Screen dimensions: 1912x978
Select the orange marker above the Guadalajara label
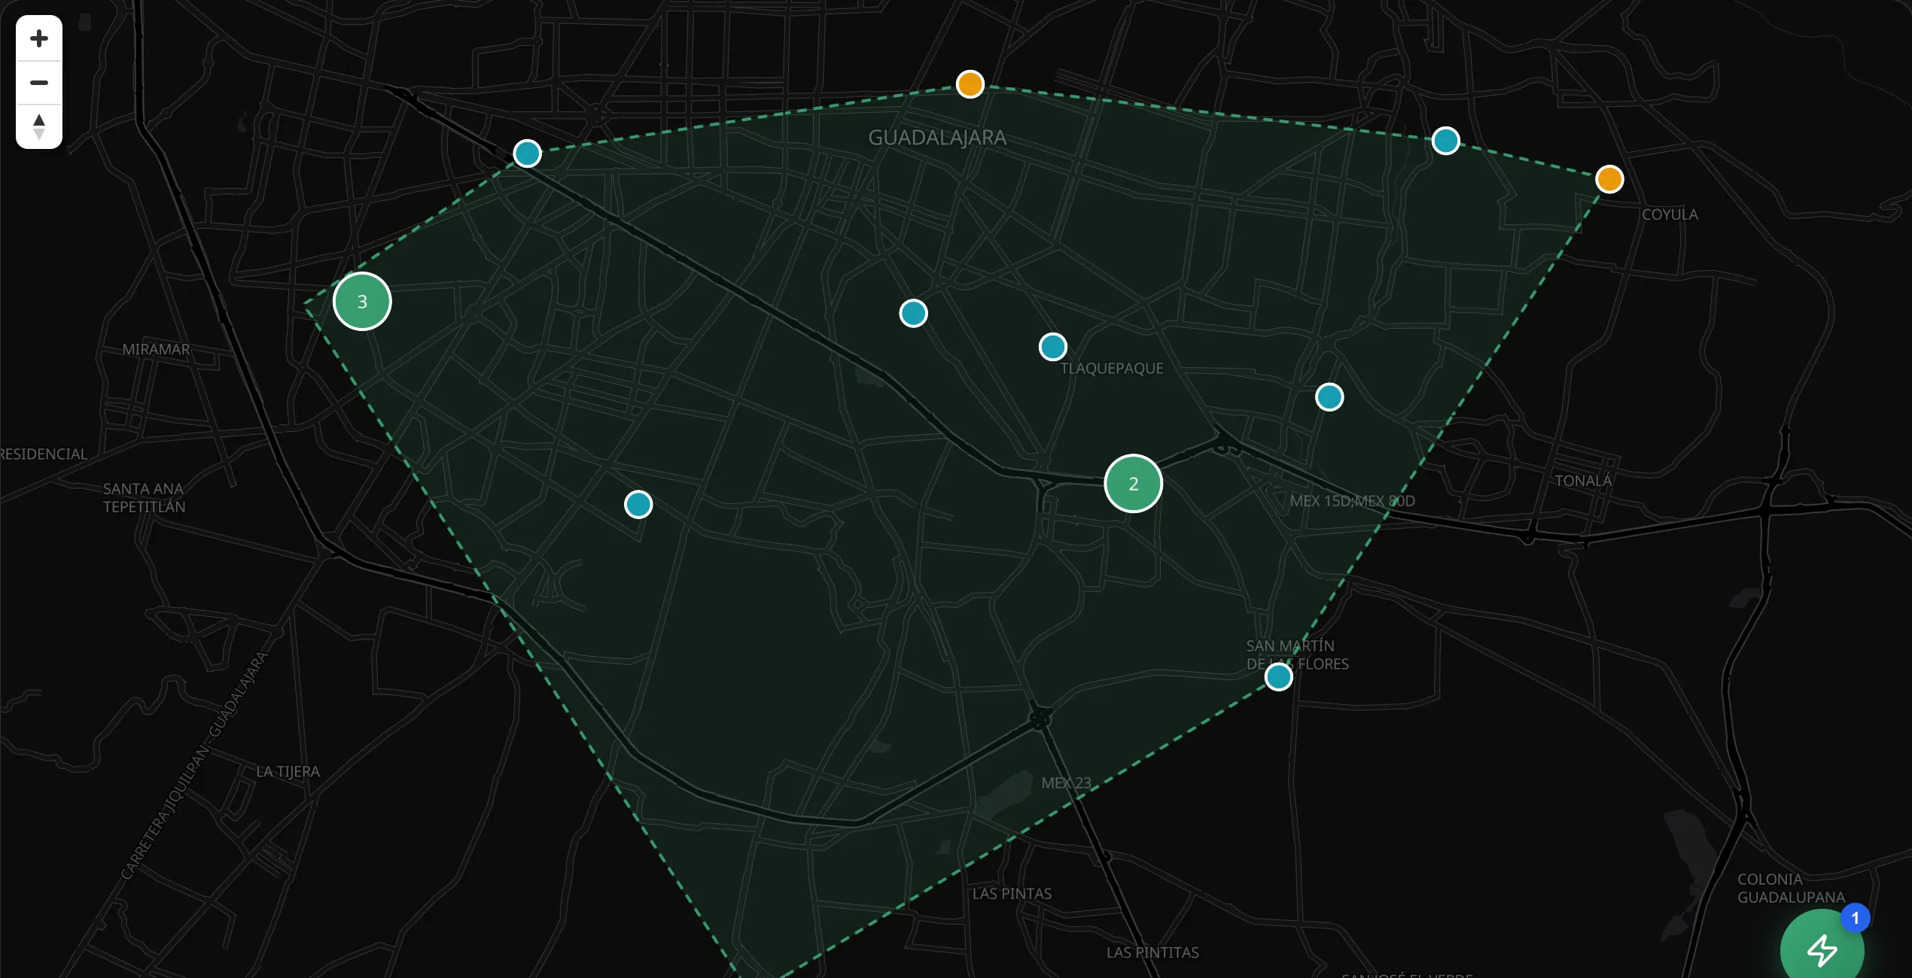coord(970,84)
